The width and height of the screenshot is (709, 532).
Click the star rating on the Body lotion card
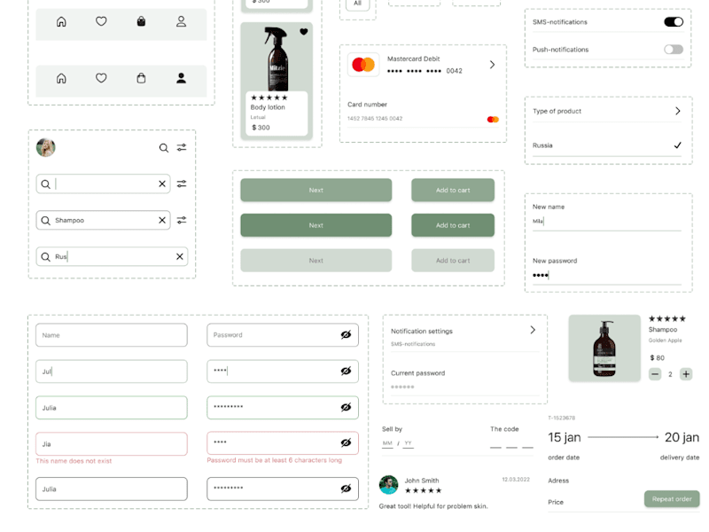point(269,98)
